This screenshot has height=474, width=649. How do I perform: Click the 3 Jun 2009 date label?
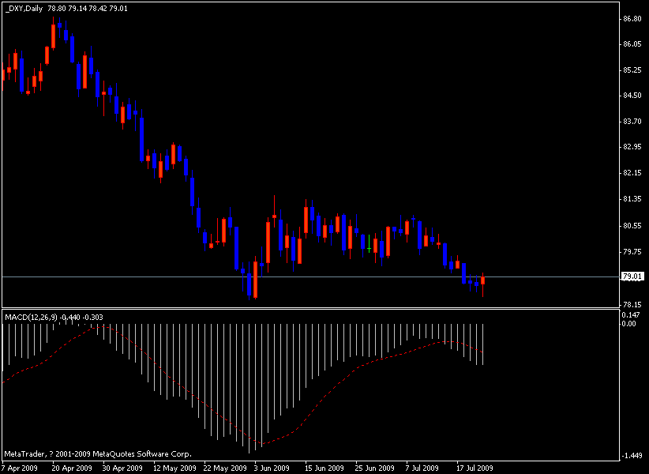tap(272, 468)
